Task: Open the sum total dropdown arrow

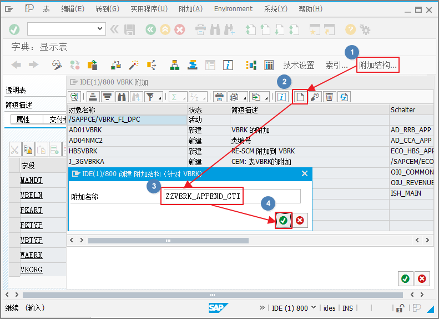Action: pos(184,98)
